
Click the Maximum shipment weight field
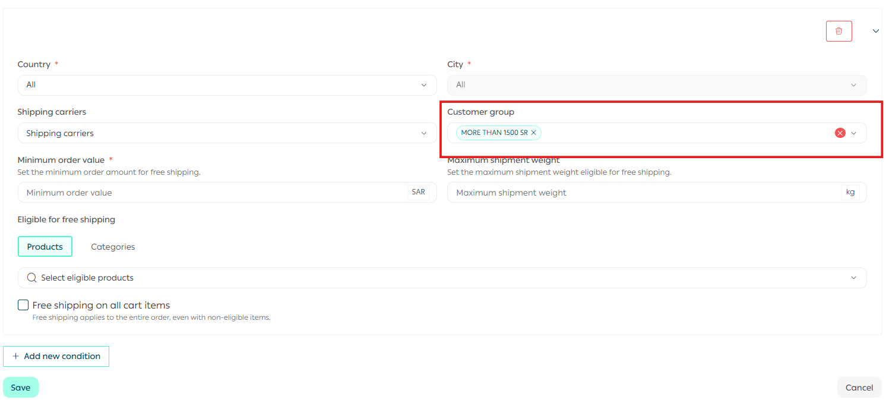(x=644, y=193)
